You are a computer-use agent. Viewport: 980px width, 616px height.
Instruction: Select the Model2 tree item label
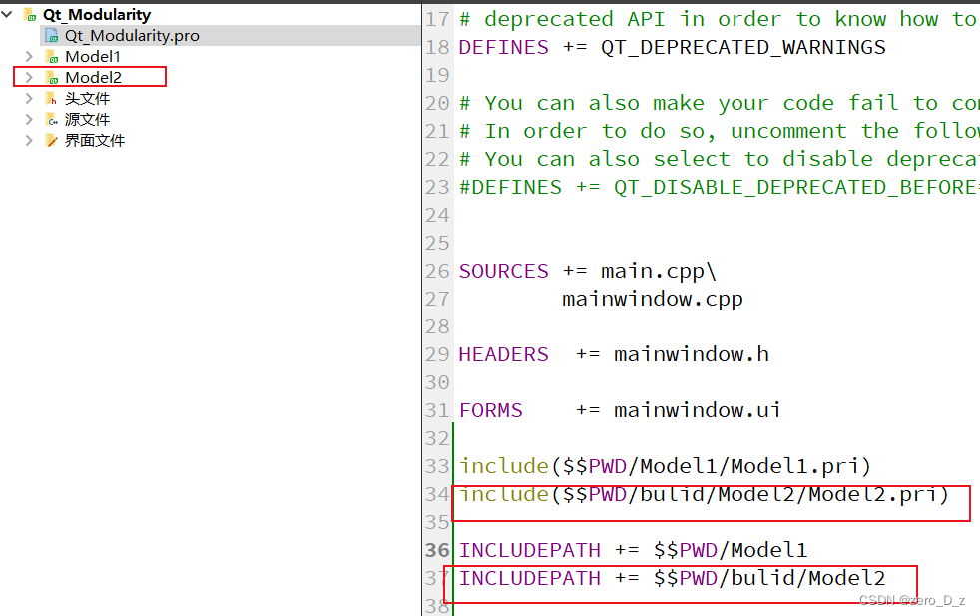(x=93, y=78)
